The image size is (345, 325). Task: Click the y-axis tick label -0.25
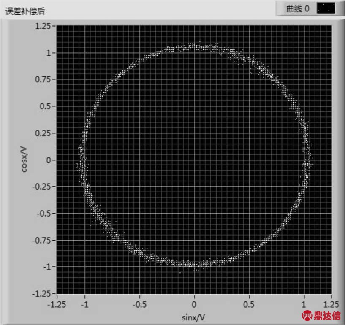(41, 187)
